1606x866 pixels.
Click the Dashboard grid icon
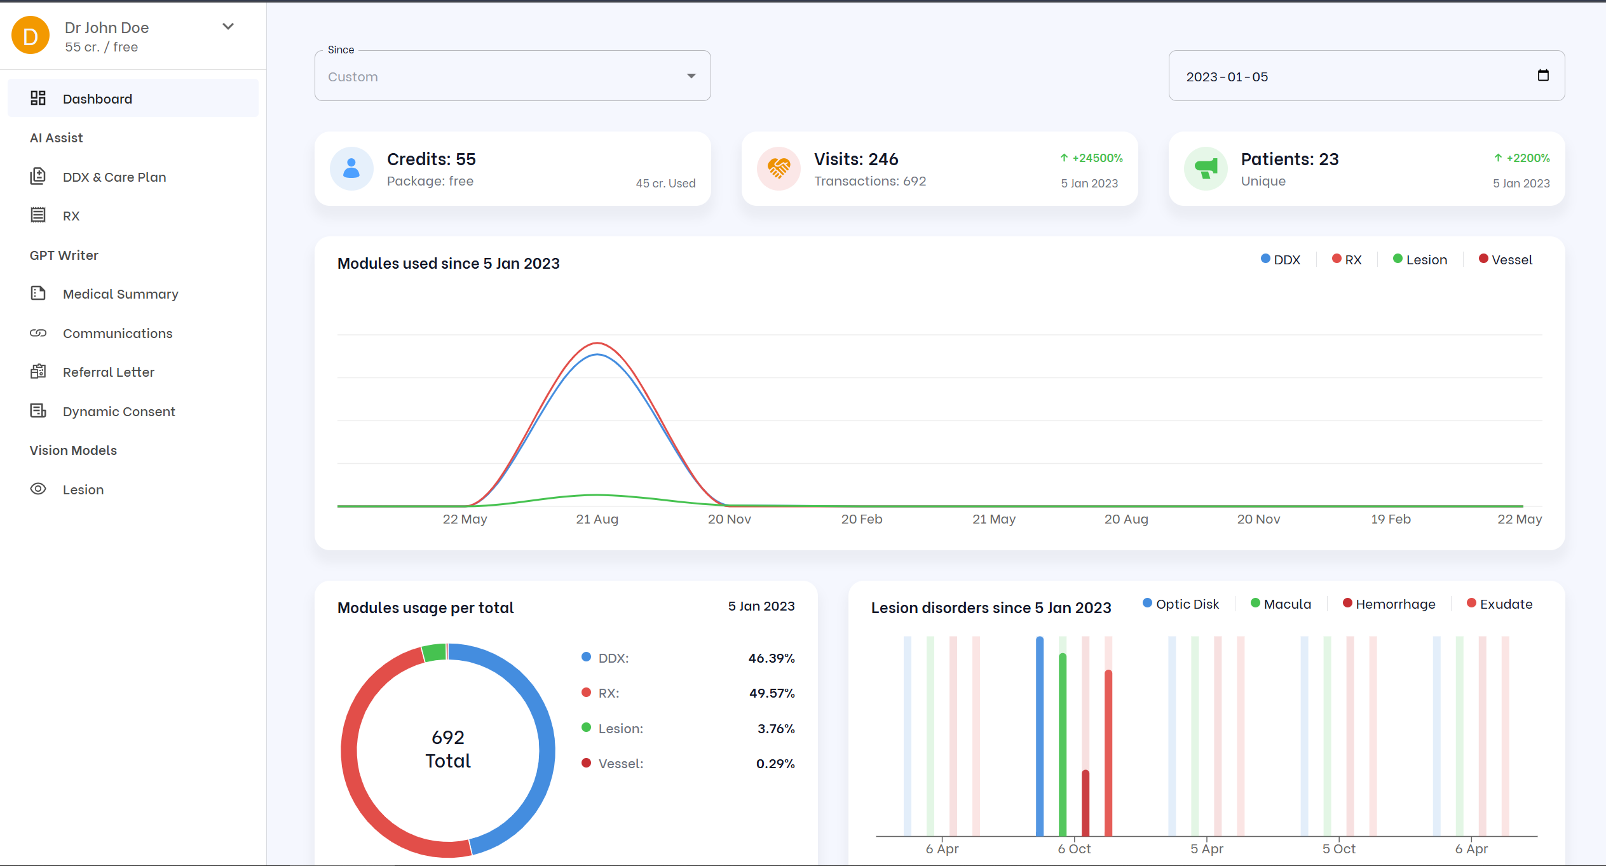38,98
